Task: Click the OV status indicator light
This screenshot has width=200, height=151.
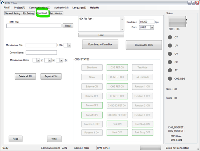Action: pyautogui.click(x=170, y=54)
